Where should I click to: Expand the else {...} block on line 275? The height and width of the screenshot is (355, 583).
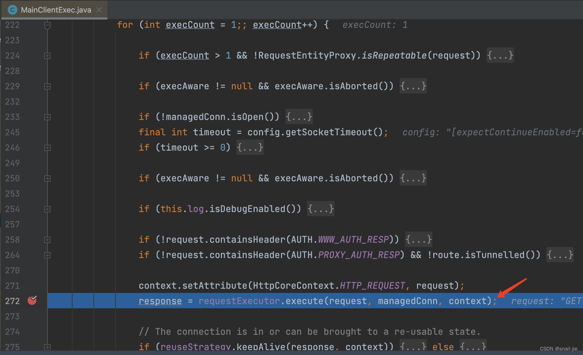tap(473, 346)
